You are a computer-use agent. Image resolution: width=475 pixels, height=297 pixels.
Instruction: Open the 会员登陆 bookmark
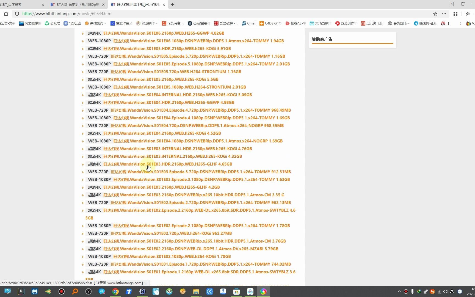click(x=399, y=23)
